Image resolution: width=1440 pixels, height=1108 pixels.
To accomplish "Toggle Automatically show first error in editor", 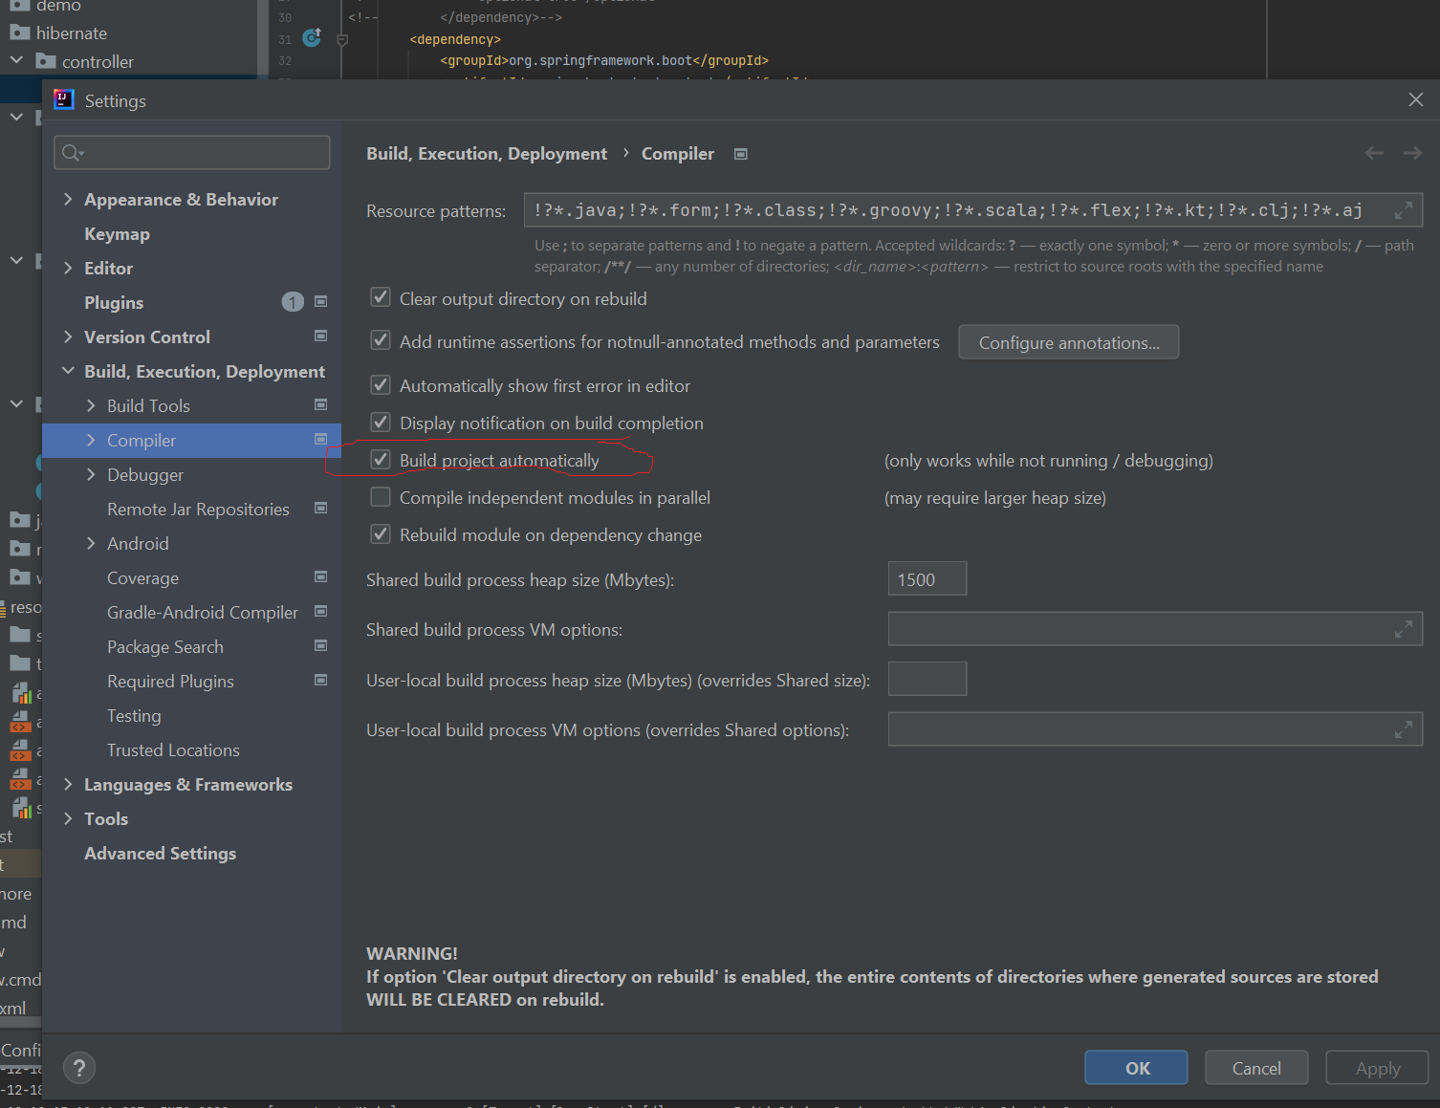I will point(381,384).
